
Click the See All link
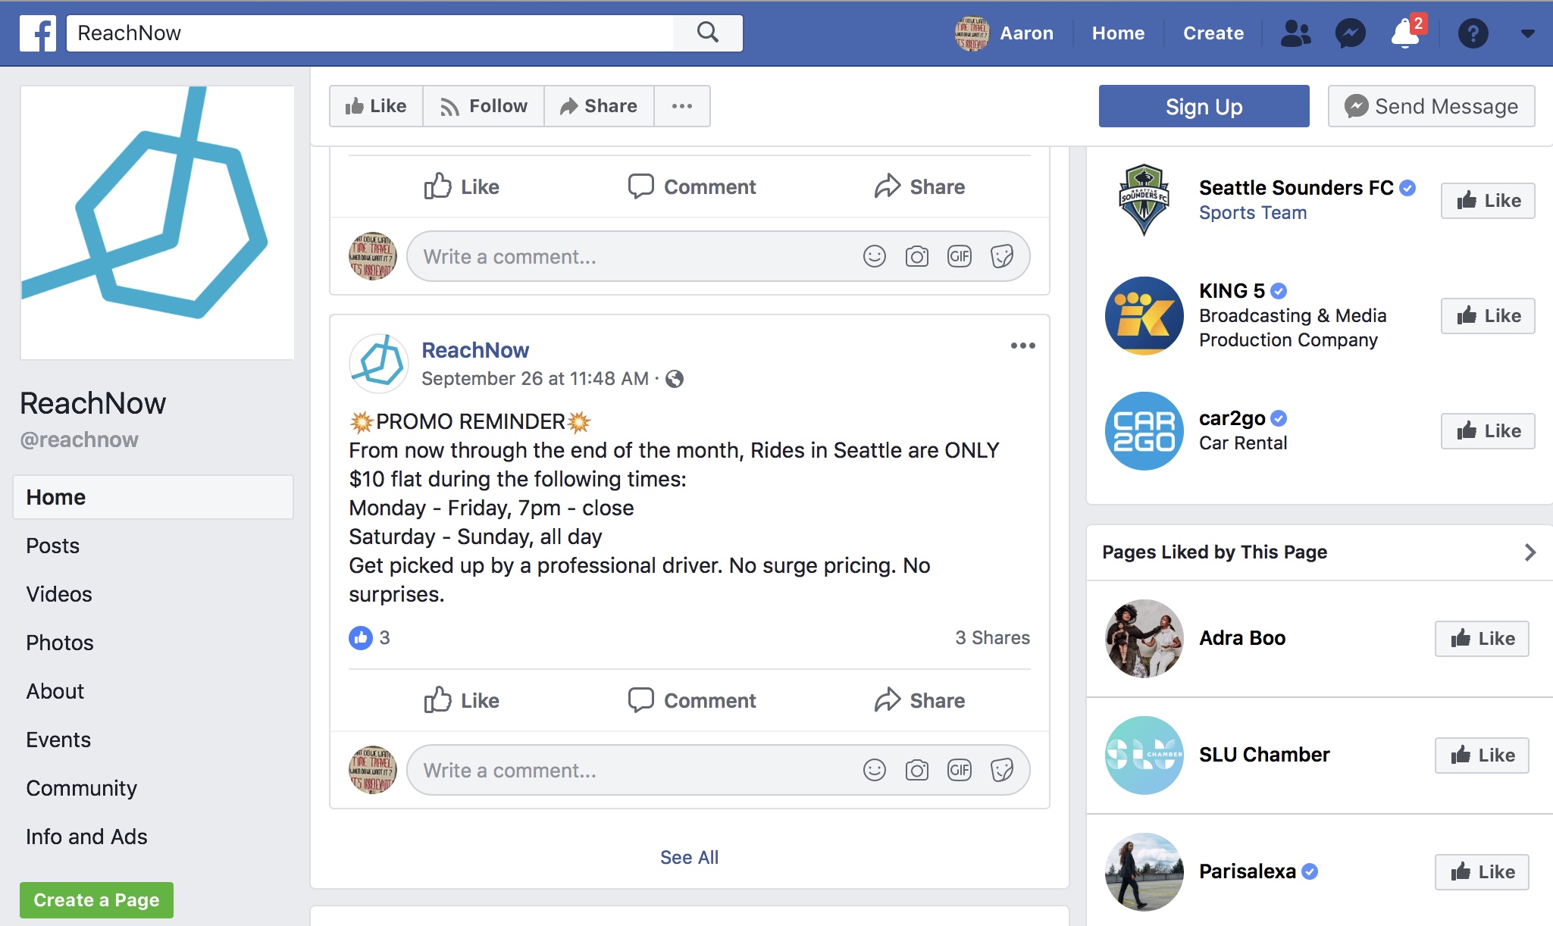689,857
